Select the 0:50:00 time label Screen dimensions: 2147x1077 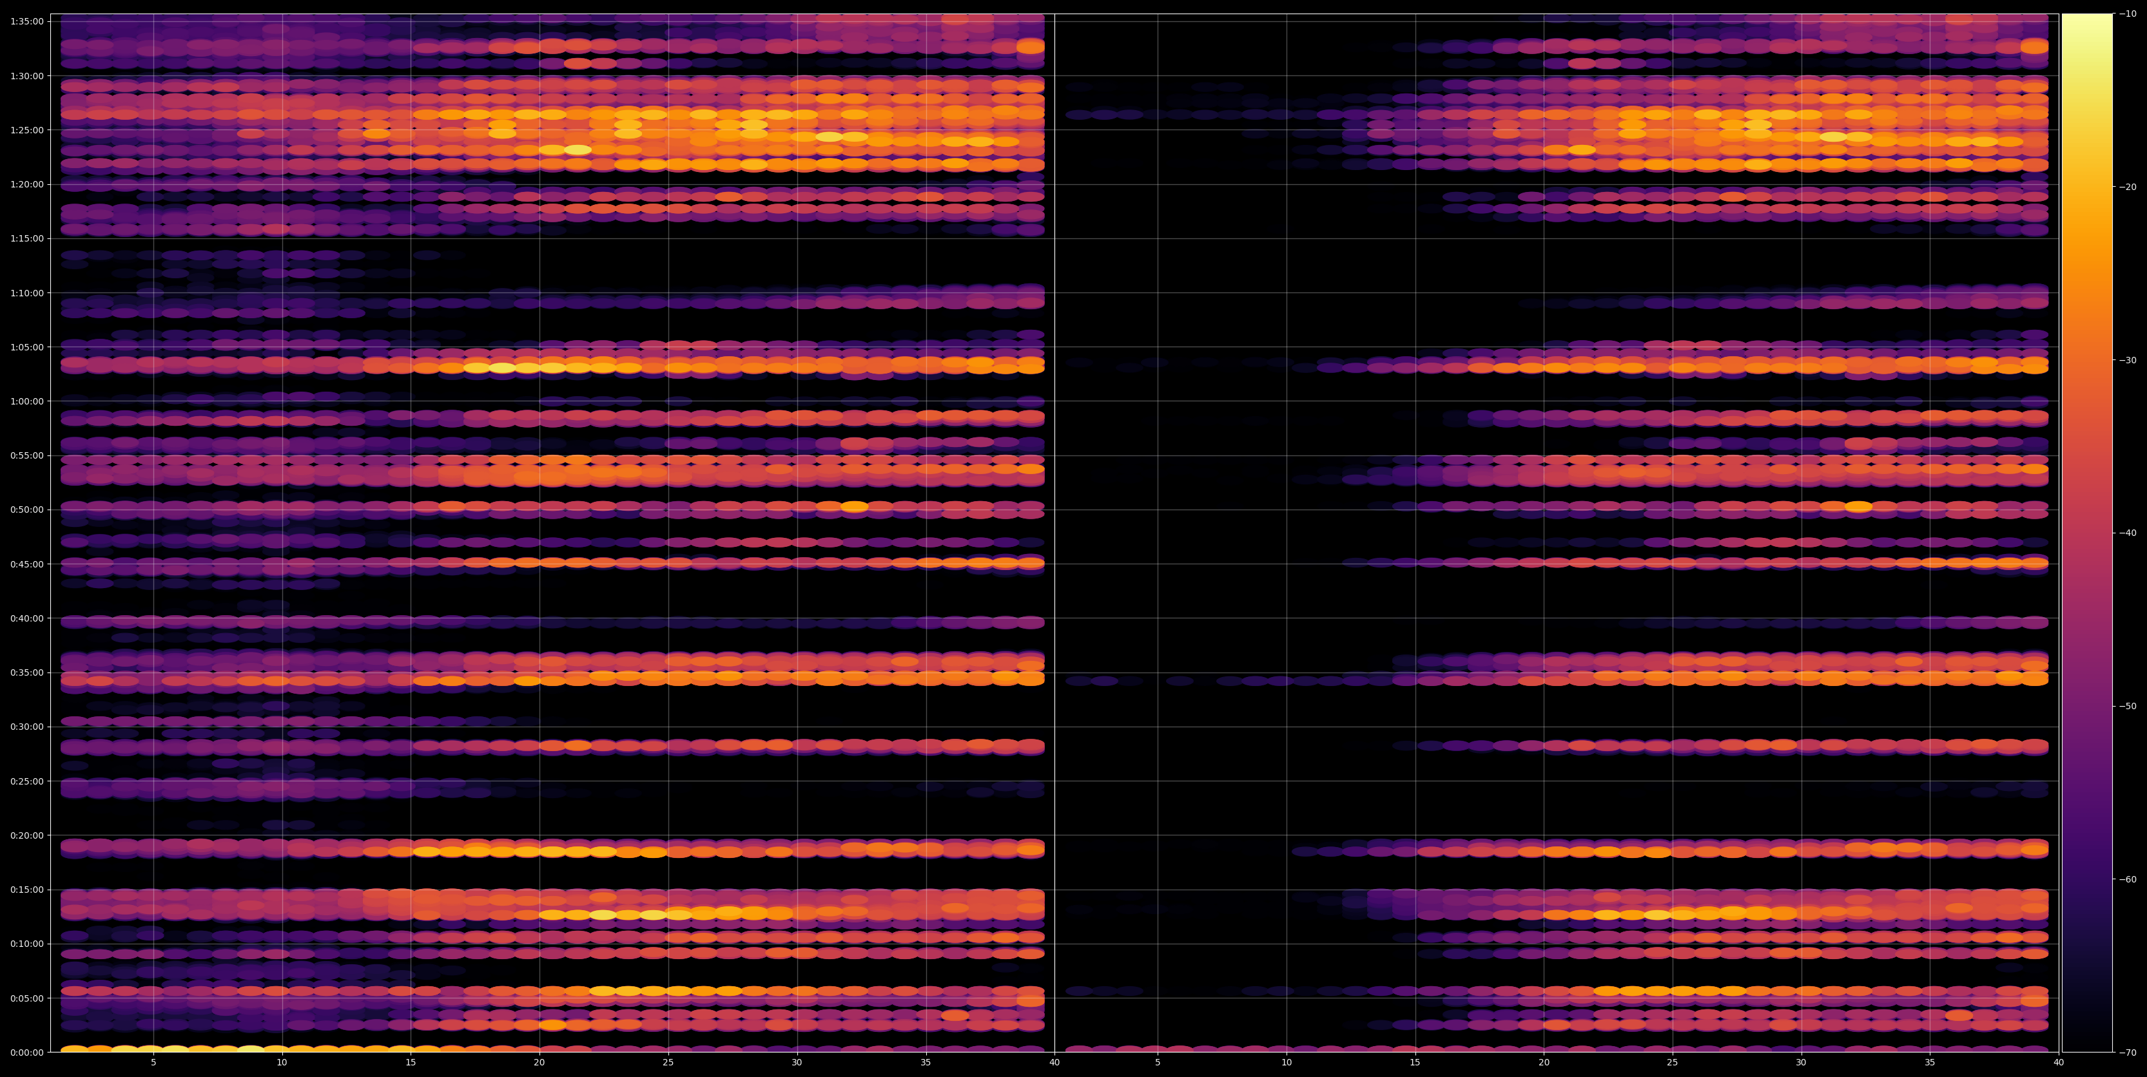[x=26, y=510]
